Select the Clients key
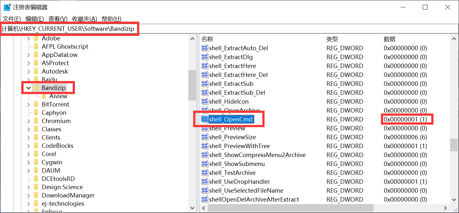 coord(51,138)
